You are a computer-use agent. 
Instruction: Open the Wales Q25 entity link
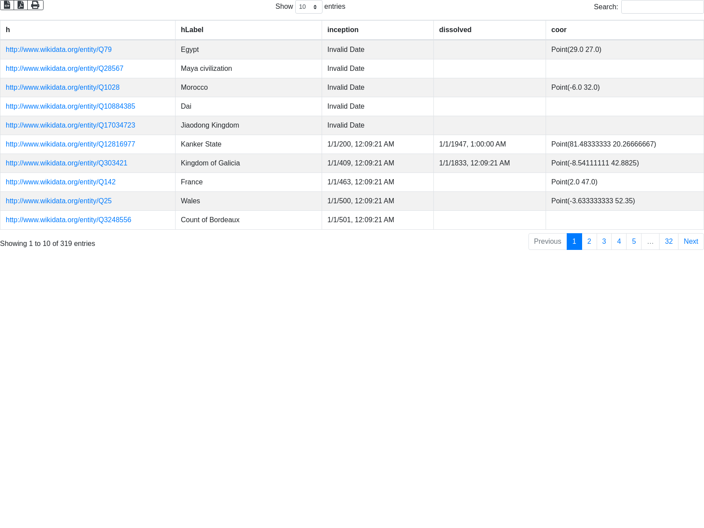click(x=59, y=201)
